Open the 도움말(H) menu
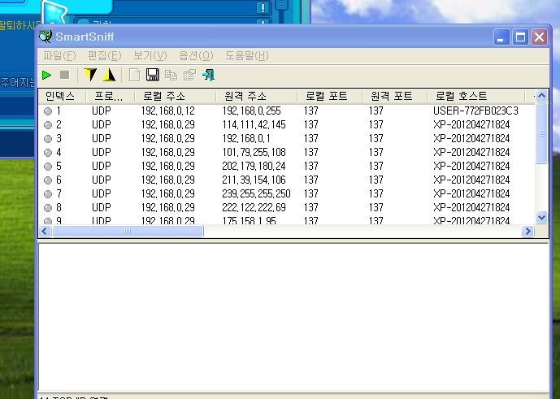 pyautogui.click(x=247, y=56)
